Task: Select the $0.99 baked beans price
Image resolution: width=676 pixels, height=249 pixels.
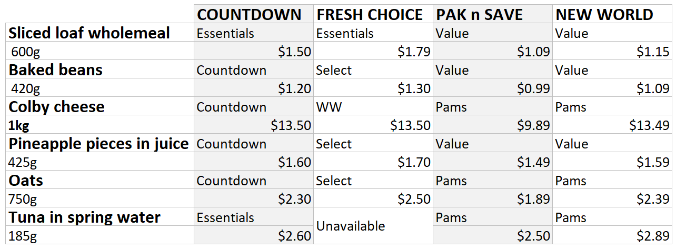Action: (x=493, y=88)
